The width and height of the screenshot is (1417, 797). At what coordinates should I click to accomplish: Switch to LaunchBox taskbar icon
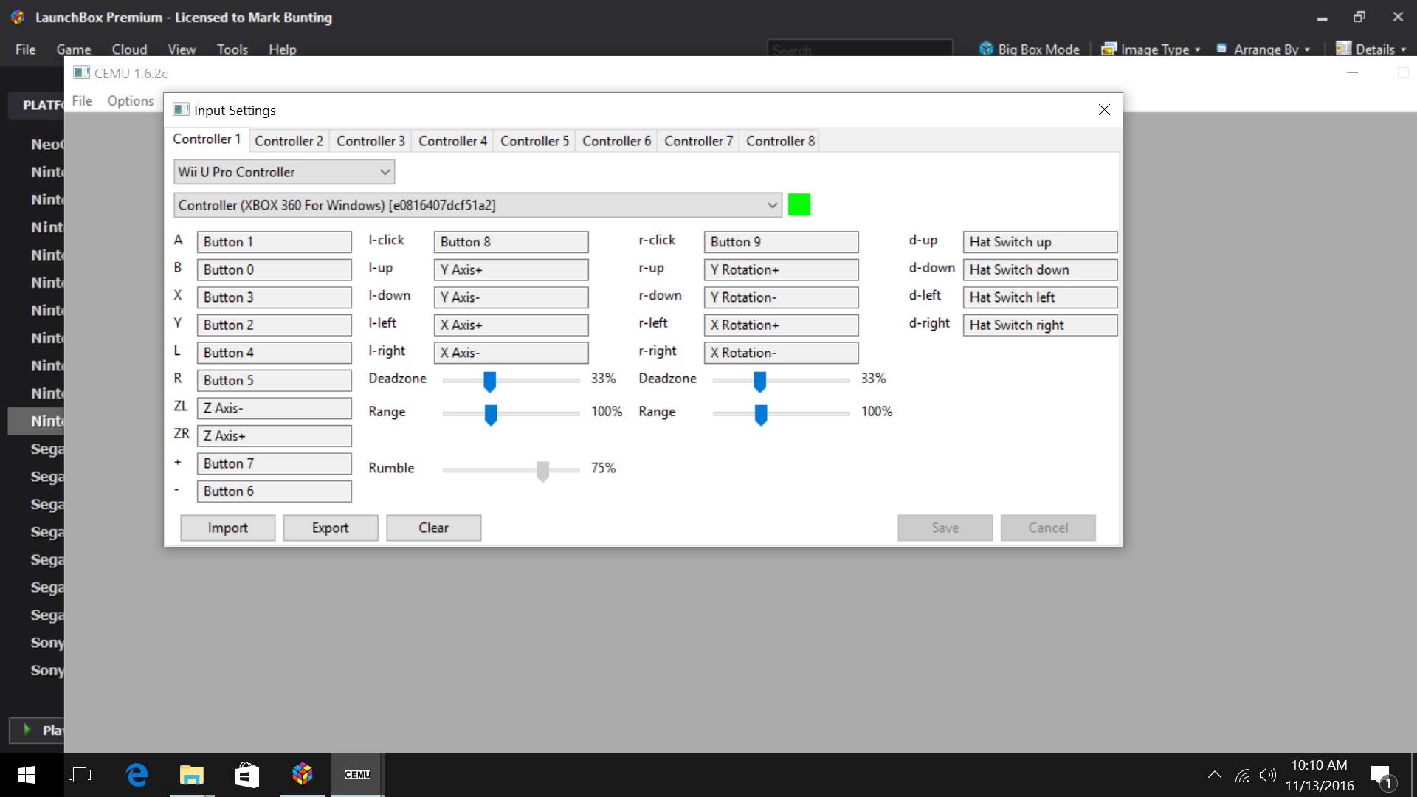(303, 775)
